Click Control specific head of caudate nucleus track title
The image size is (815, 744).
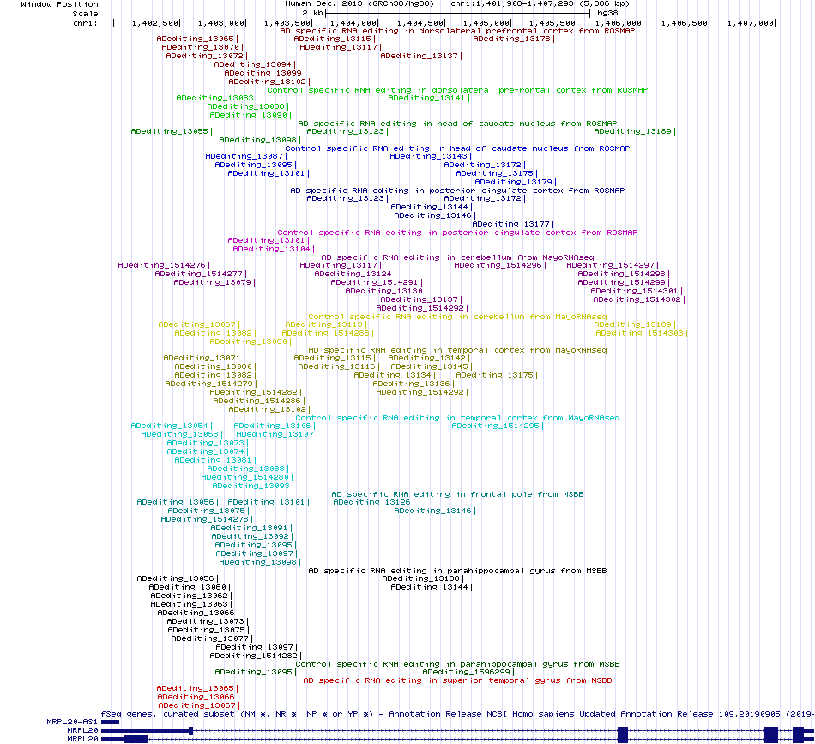tap(457, 148)
